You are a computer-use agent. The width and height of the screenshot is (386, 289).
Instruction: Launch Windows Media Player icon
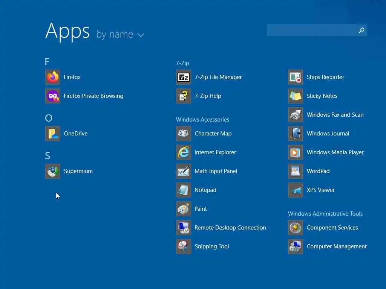[296, 152]
